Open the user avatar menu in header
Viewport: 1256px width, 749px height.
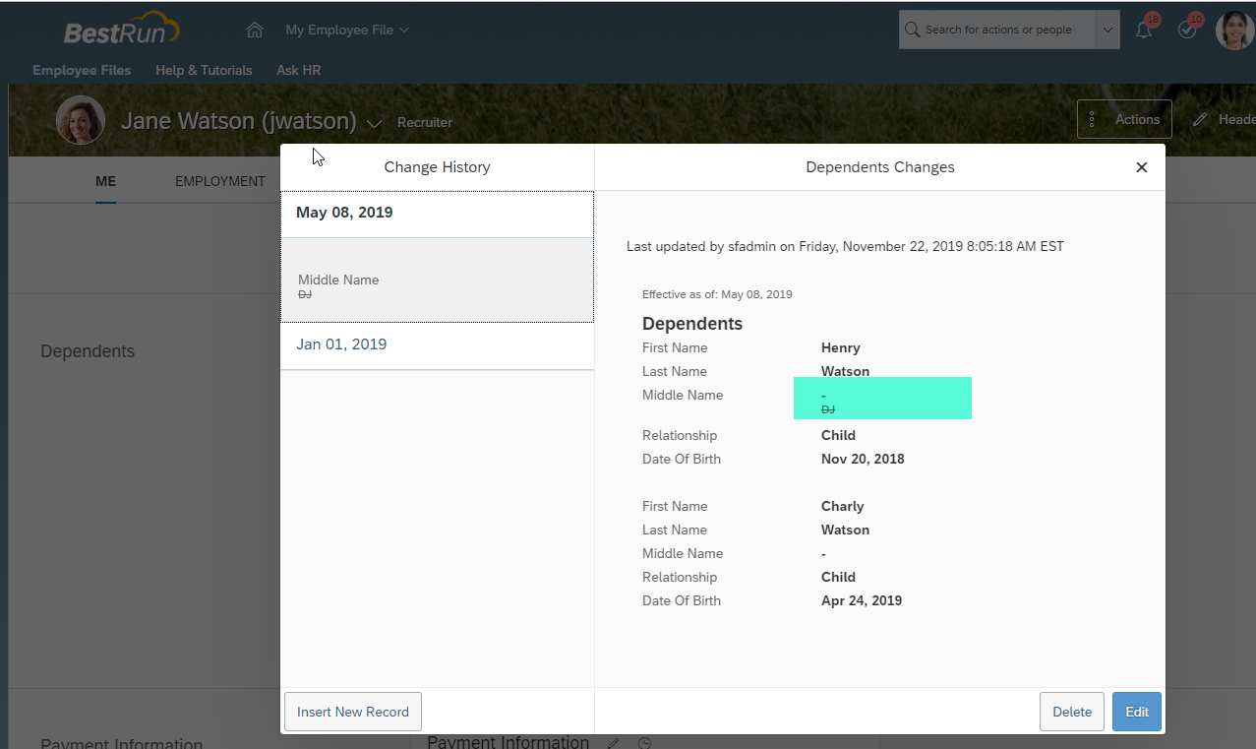pyautogui.click(x=1234, y=30)
